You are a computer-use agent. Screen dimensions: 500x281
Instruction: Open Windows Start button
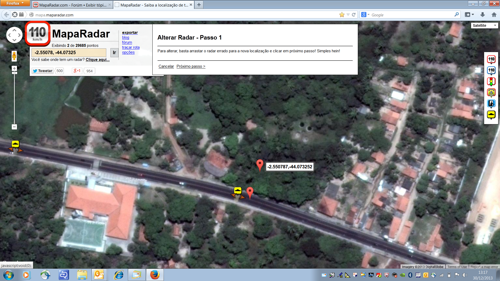pyautogui.click(x=8, y=275)
